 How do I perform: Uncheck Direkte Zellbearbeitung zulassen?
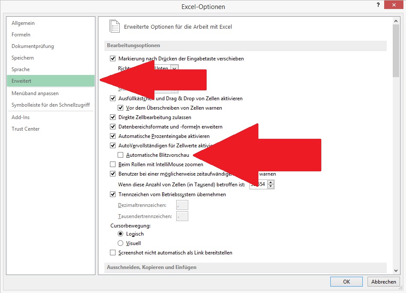point(113,117)
